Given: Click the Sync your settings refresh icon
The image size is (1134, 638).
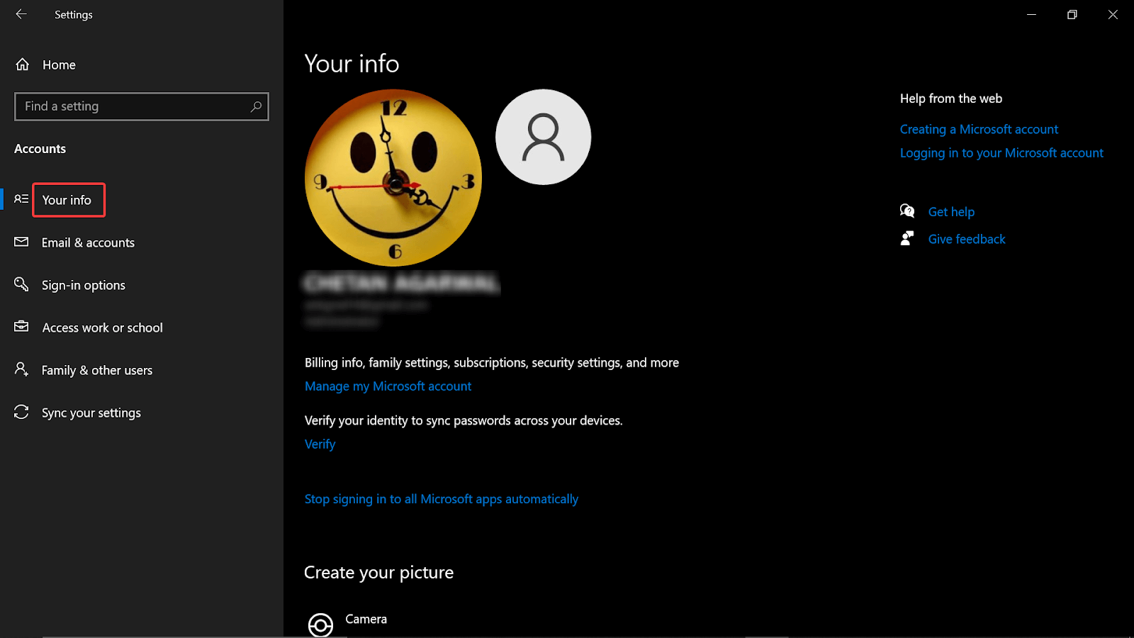Looking at the screenshot, I should coord(21,412).
